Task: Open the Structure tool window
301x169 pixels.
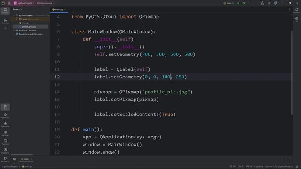Action: click(5, 21)
